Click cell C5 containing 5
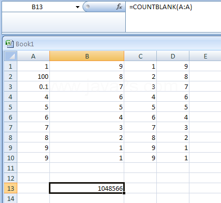The height and width of the screenshot is (203, 221). point(141,107)
